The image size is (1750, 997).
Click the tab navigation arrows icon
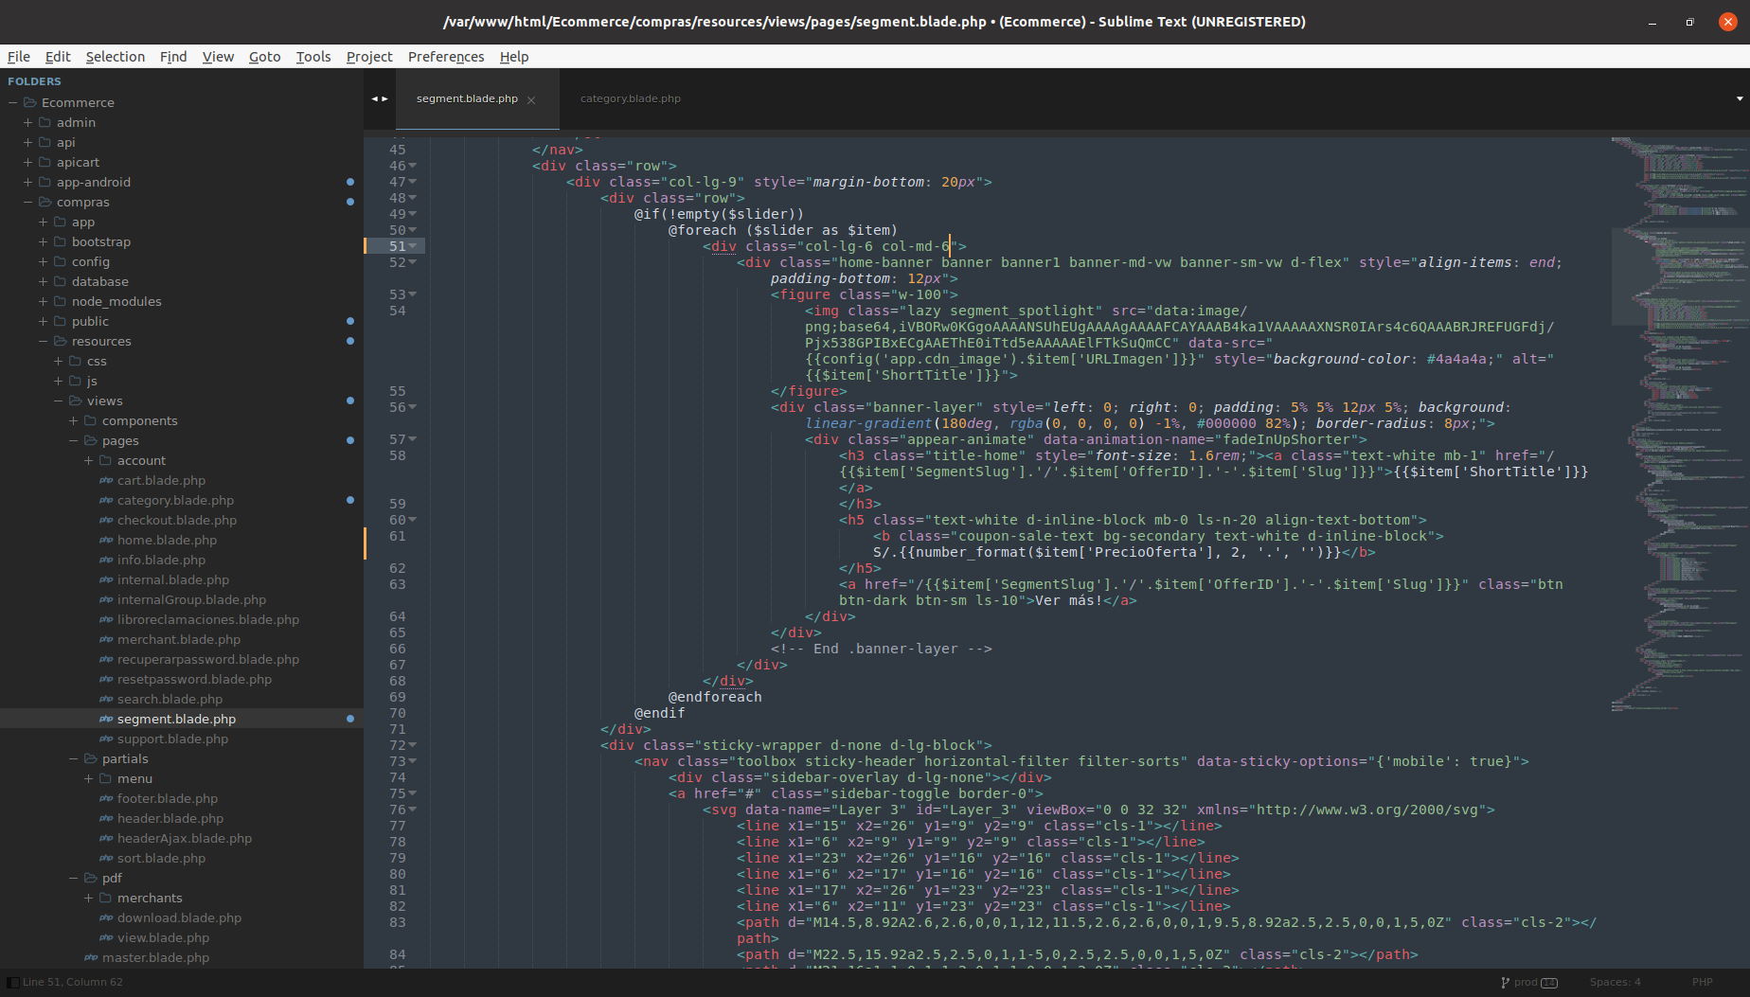pos(380,98)
